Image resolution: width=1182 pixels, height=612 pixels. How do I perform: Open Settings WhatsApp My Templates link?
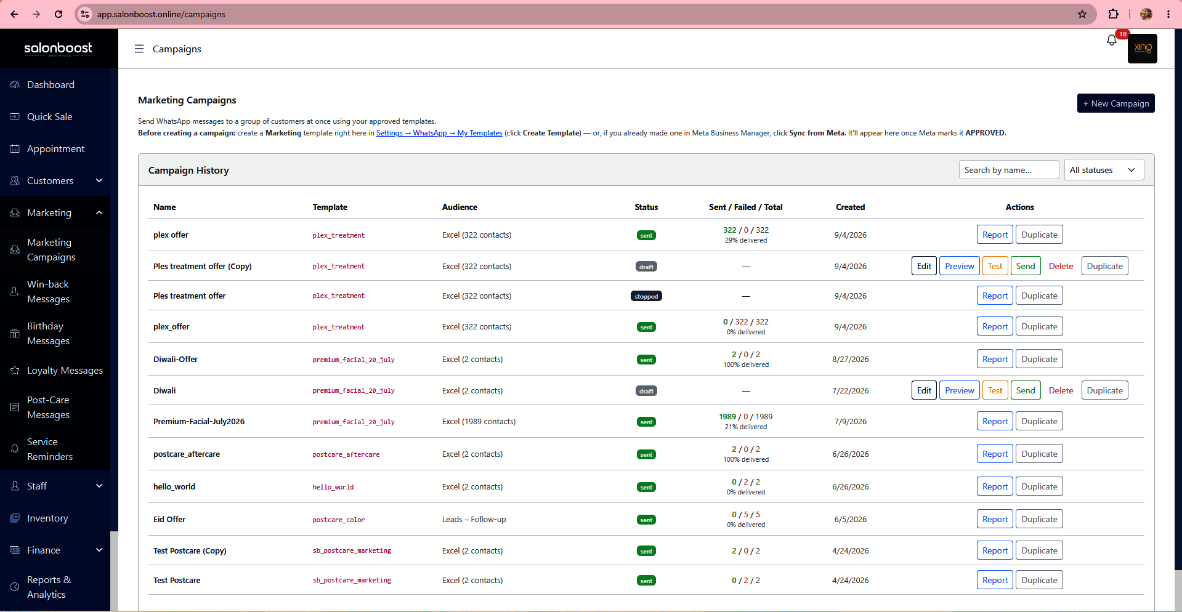[x=439, y=133]
